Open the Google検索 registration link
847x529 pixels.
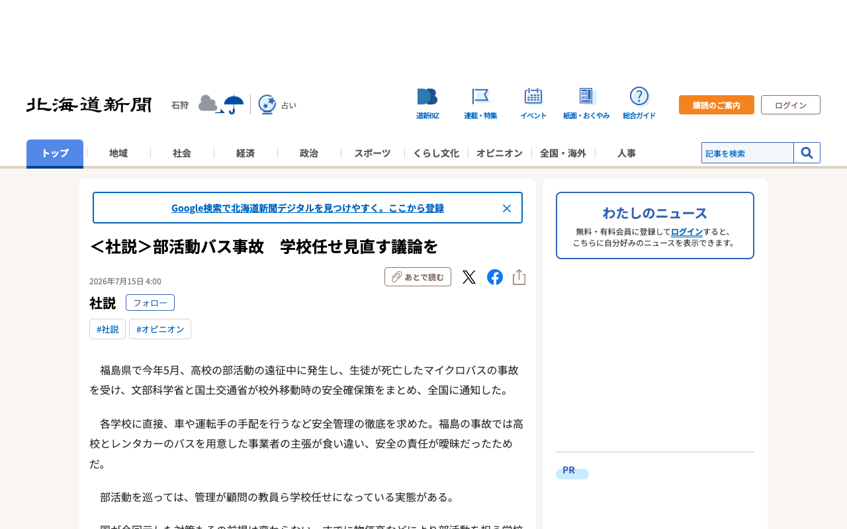[x=308, y=208]
